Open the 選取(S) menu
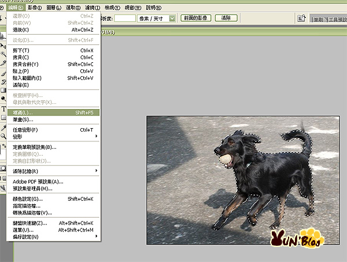 pyautogui.click(x=73, y=8)
